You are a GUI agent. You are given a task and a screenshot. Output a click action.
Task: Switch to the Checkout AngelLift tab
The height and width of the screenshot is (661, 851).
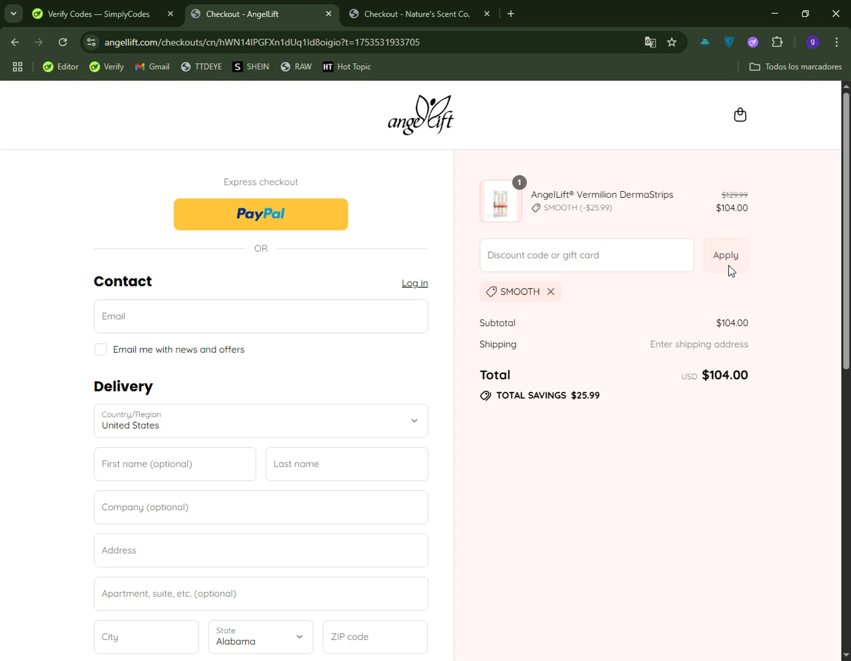(x=262, y=14)
